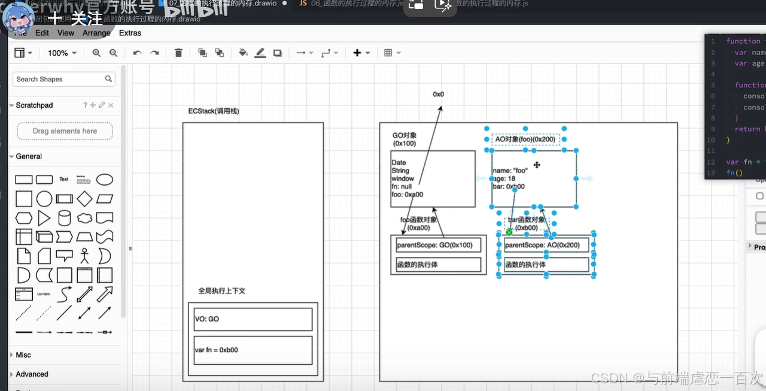766x391 pixels.
Task: Select the VO: GO box
Action: (x=253, y=319)
